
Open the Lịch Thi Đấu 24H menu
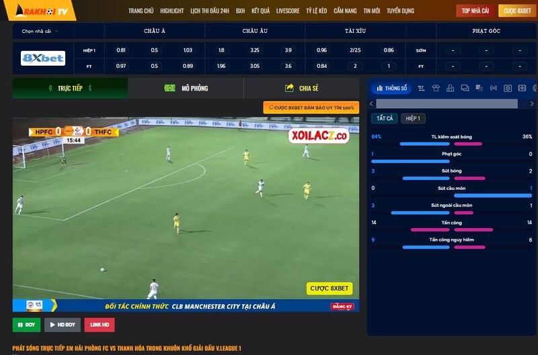210,11
